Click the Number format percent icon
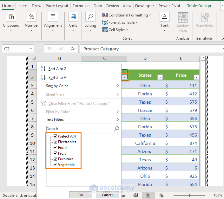The image size is (224, 199). 32,17
